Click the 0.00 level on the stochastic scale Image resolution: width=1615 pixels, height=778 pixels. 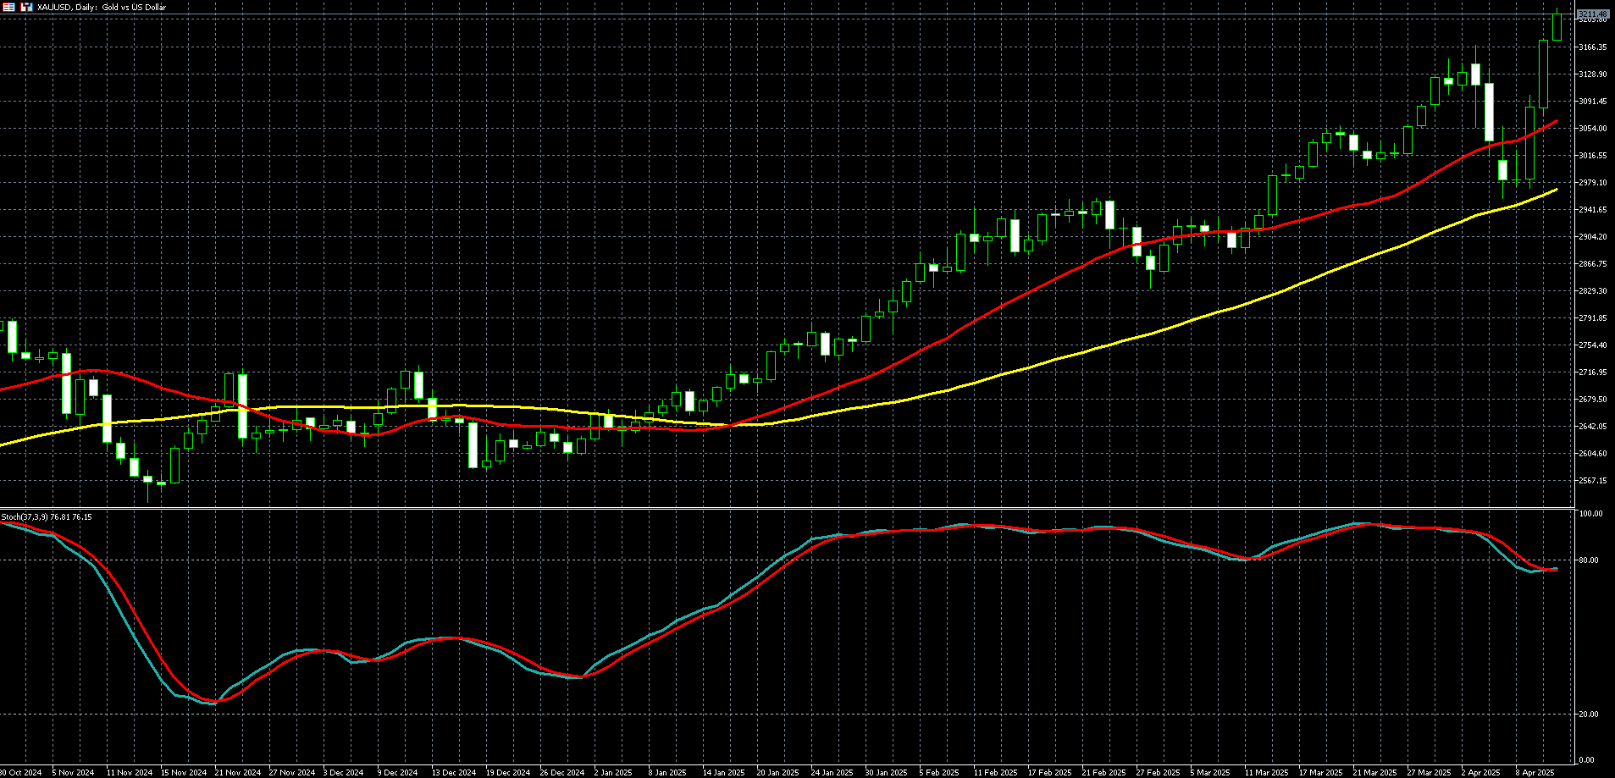[x=1588, y=760]
